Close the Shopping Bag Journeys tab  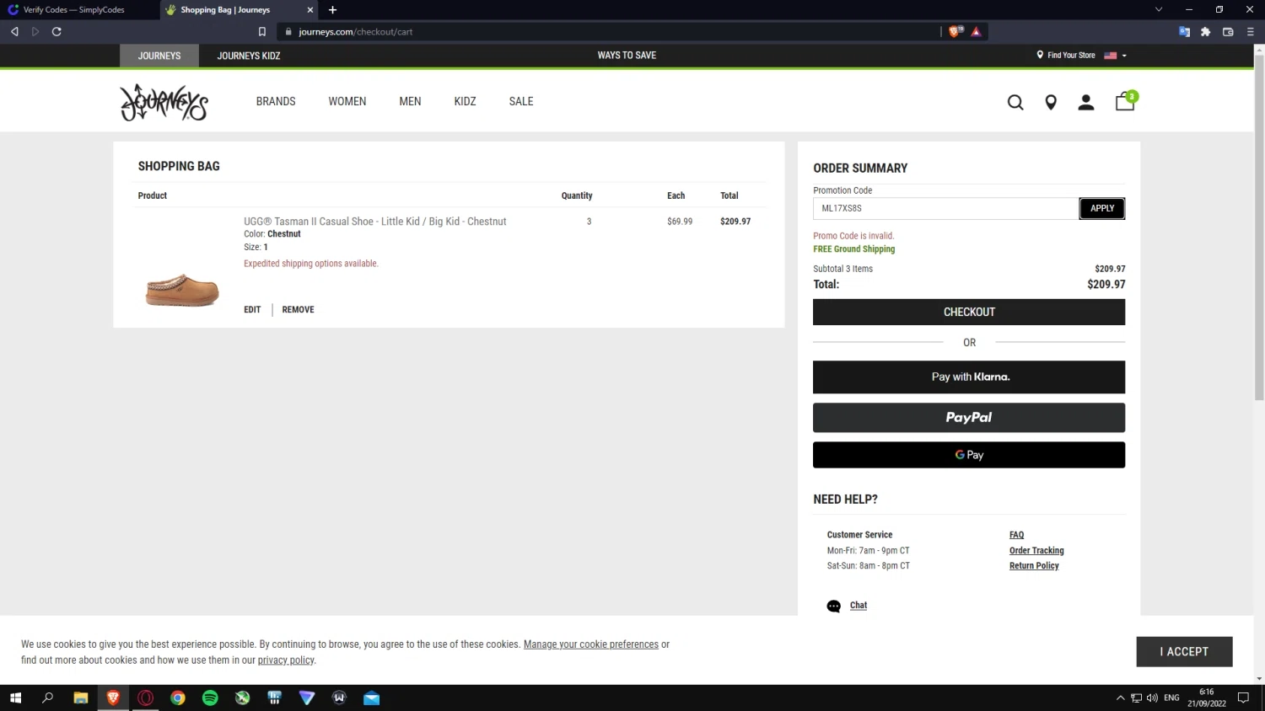[310, 10]
